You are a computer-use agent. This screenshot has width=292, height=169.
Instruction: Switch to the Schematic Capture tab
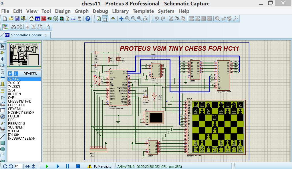click(26, 35)
